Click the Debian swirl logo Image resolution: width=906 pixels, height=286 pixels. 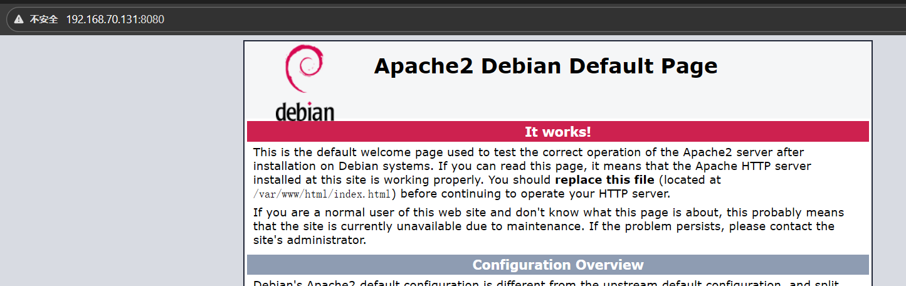pos(304,70)
